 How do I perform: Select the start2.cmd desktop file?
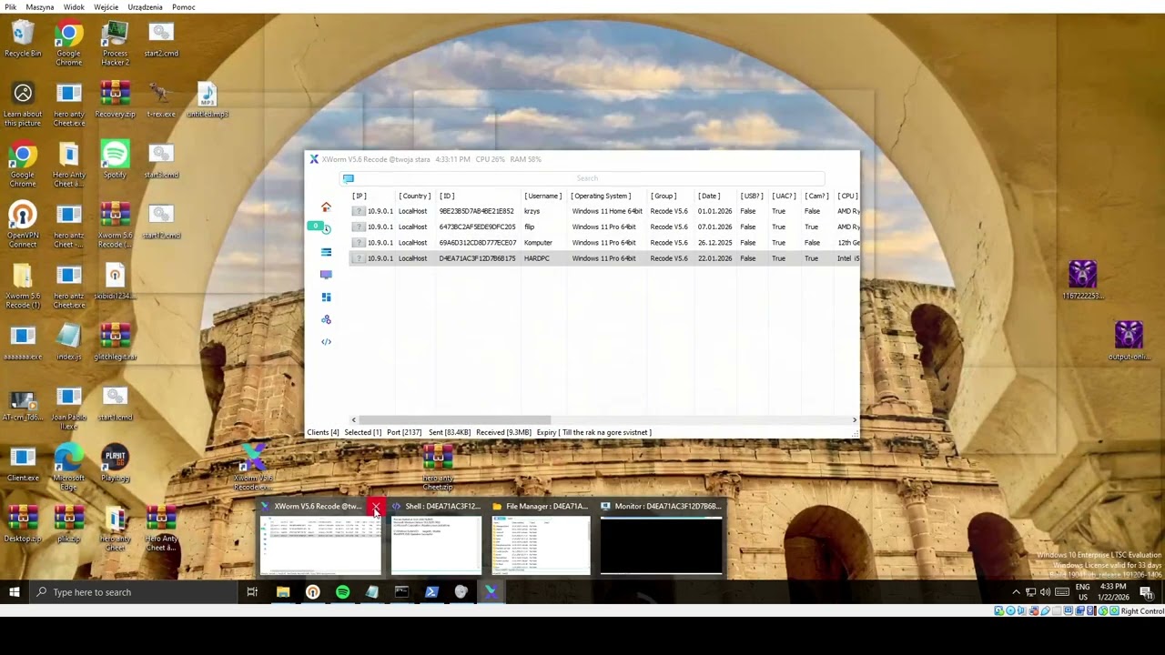click(161, 39)
